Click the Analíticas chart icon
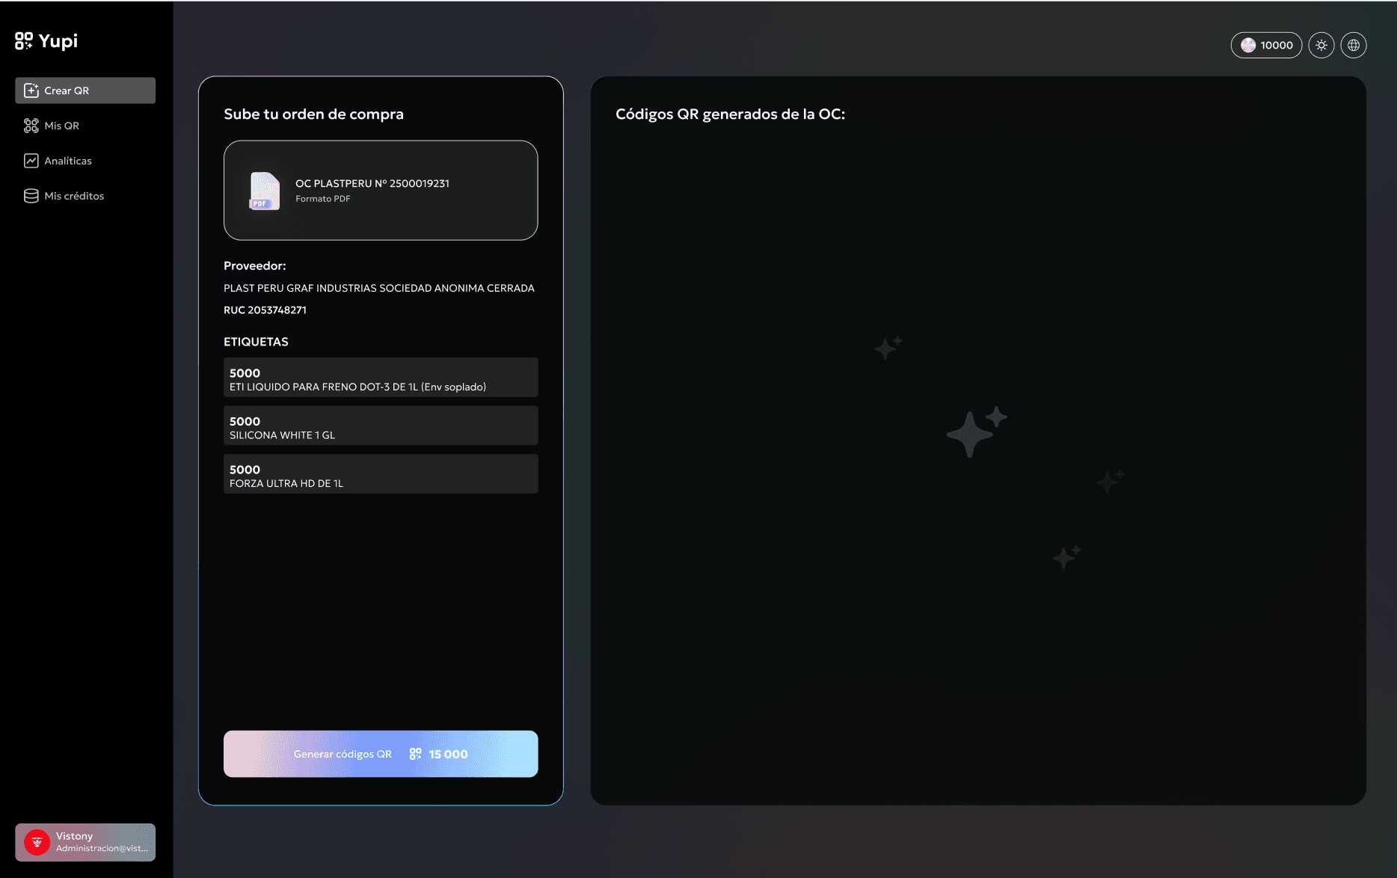 (x=31, y=161)
